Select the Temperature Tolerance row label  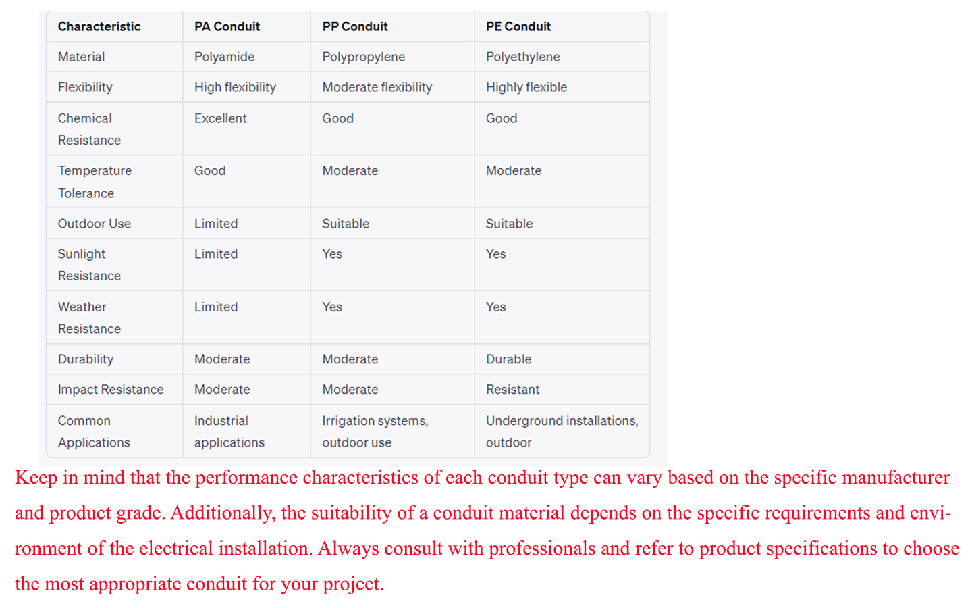click(94, 182)
